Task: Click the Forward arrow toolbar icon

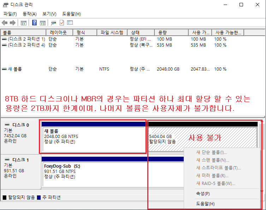Action: (13, 23)
